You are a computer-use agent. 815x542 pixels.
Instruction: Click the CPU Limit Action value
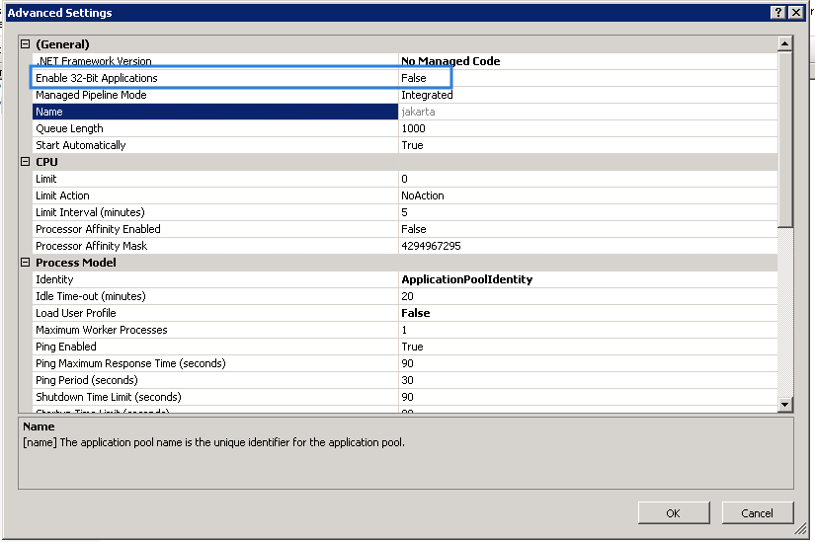[423, 195]
